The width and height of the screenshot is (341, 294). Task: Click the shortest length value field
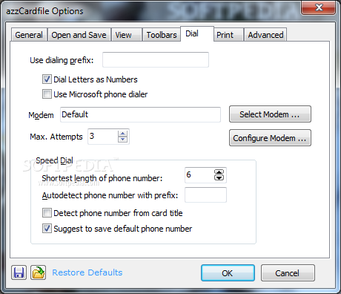(199, 175)
